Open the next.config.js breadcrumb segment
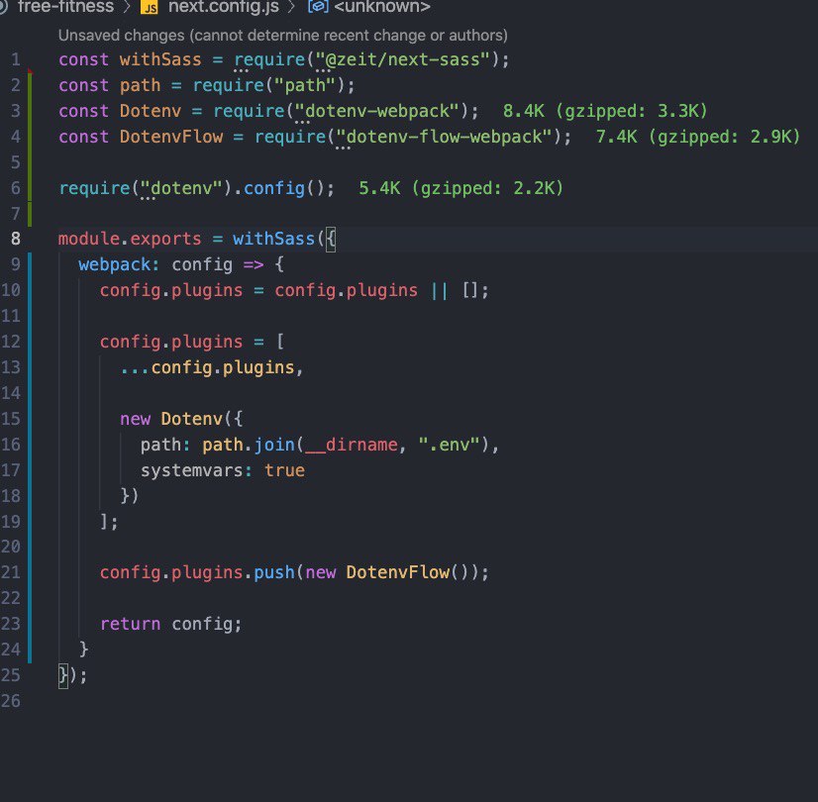This screenshot has width=818, height=802. click(x=223, y=7)
